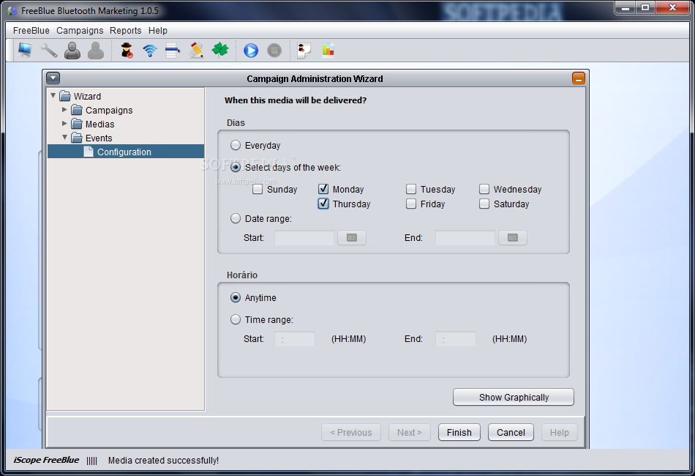Viewport: 695px width, 476px height.
Task: Expand the Medias tree folder
Action: pyautogui.click(x=64, y=123)
